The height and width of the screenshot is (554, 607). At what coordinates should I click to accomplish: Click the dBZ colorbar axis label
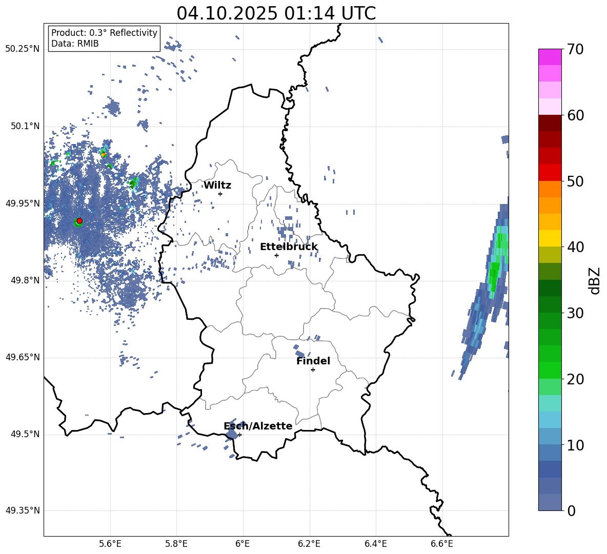coord(595,280)
